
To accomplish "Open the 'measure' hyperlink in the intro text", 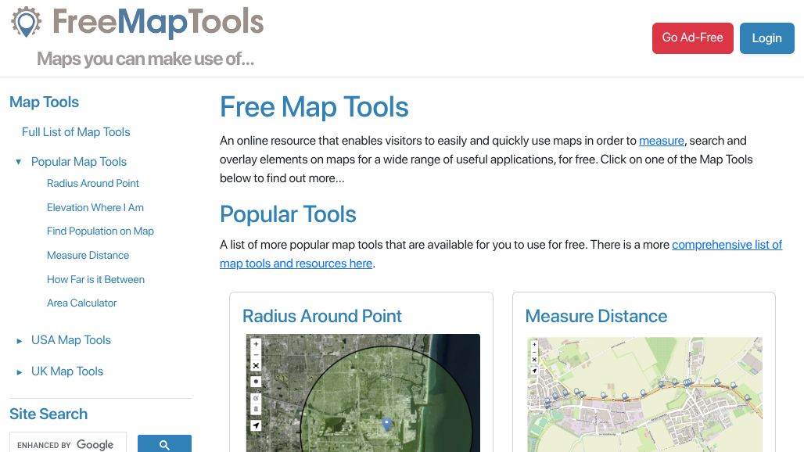I will [x=661, y=141].
